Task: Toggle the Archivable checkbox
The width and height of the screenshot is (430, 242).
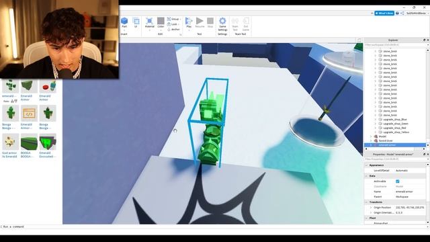Action: [397, 182]
